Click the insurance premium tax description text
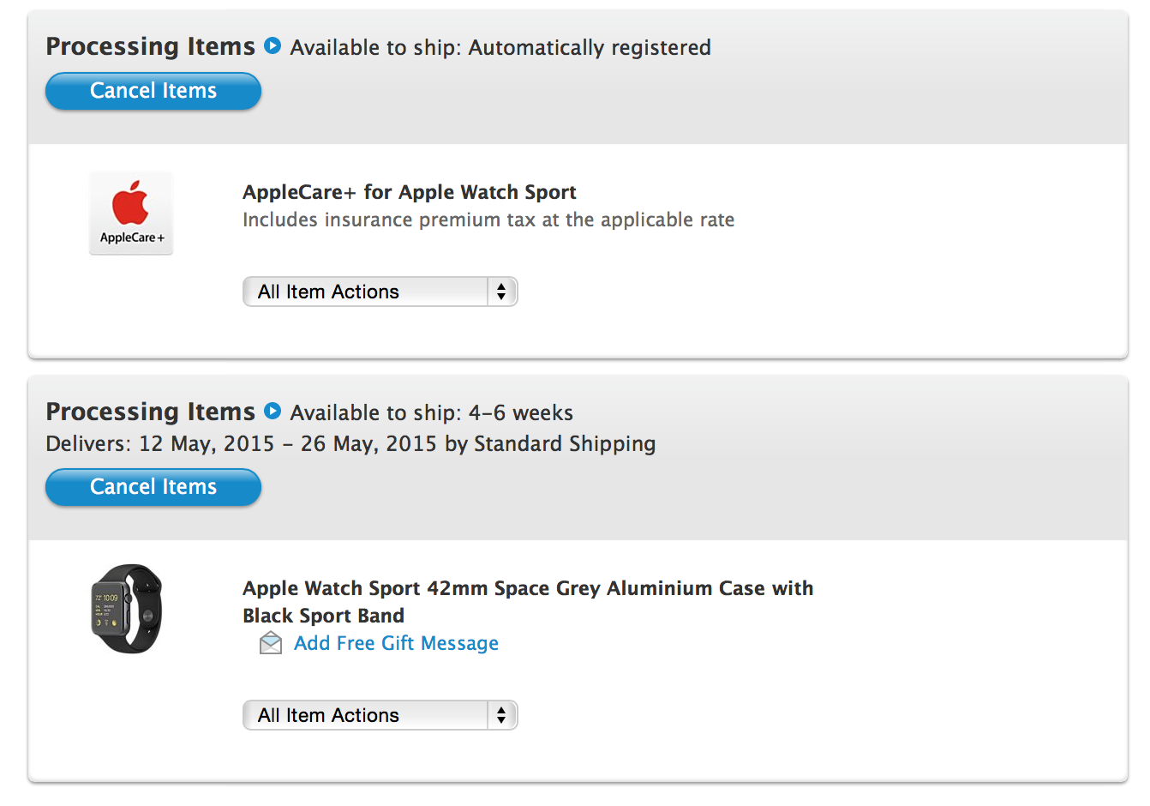The width and height of the screenshot is (1150, 806). pyautogui.click(x=488, y=220)
